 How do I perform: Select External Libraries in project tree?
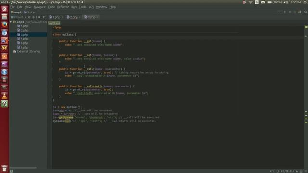pyautogui.click(x=27, y=51)
